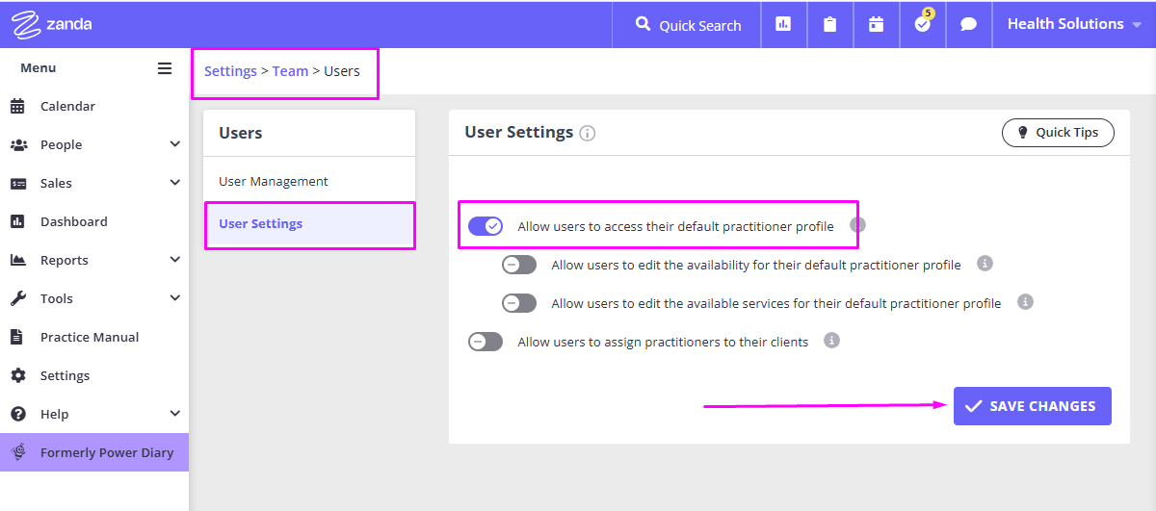Viewport: 1156px width, 511px height.
Task: Click the Quick Search field
Action: (x=688, y=25)
